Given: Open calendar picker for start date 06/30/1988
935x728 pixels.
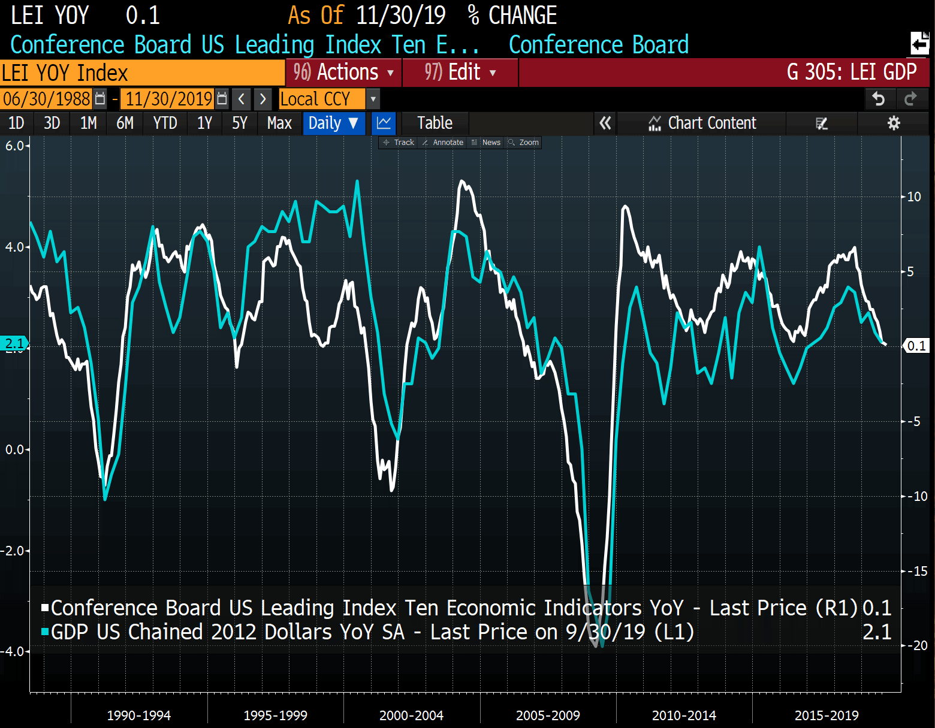Looking at the screenshot, I should [x=100, y=98].
